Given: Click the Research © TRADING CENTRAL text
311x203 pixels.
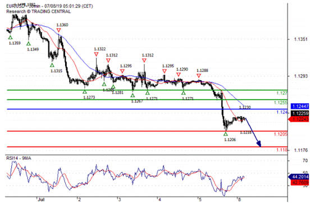Looking at the screenshot, I should [39, 11].
